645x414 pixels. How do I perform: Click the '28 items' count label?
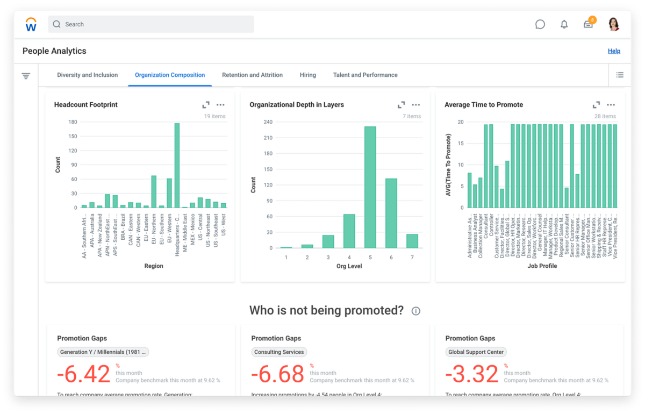605,116
